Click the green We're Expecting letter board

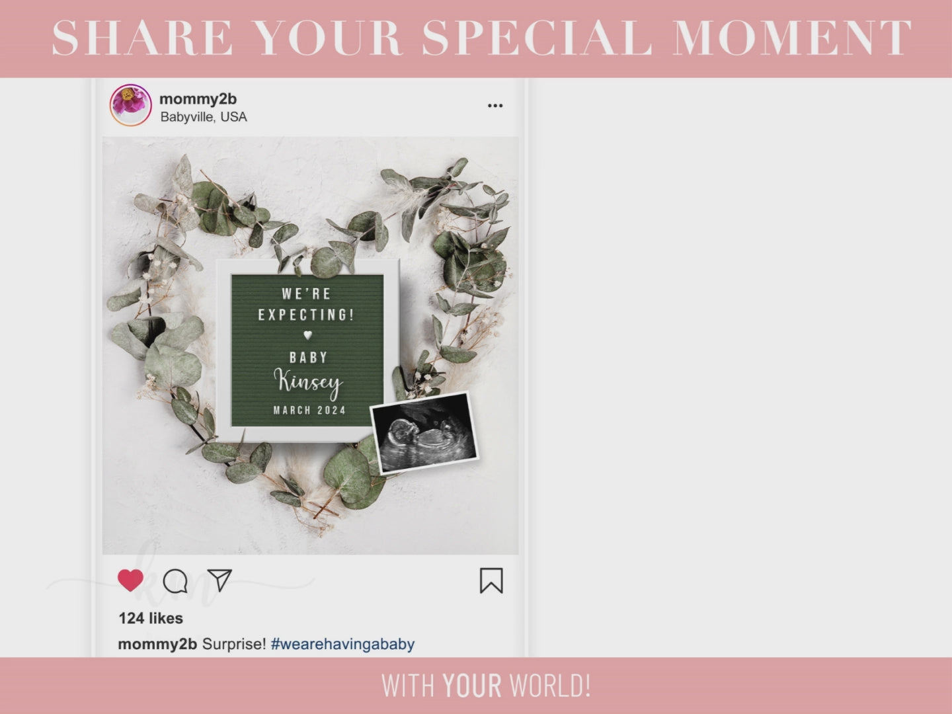click(x=307, y=350)
